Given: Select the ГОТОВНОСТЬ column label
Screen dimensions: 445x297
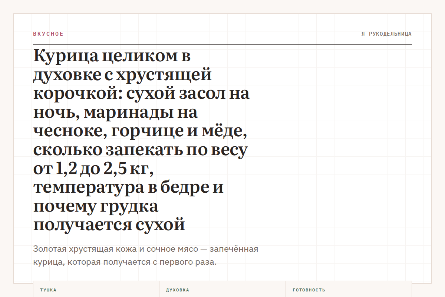Looking at the screenshot, I should [309, 290].
